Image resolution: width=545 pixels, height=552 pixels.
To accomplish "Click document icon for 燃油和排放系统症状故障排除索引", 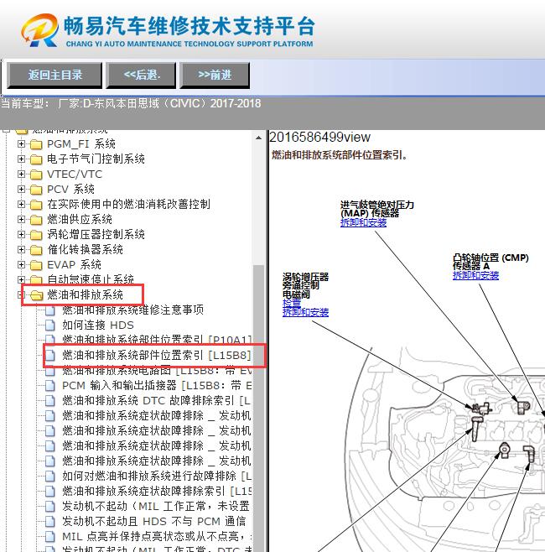I will [50, 492].
